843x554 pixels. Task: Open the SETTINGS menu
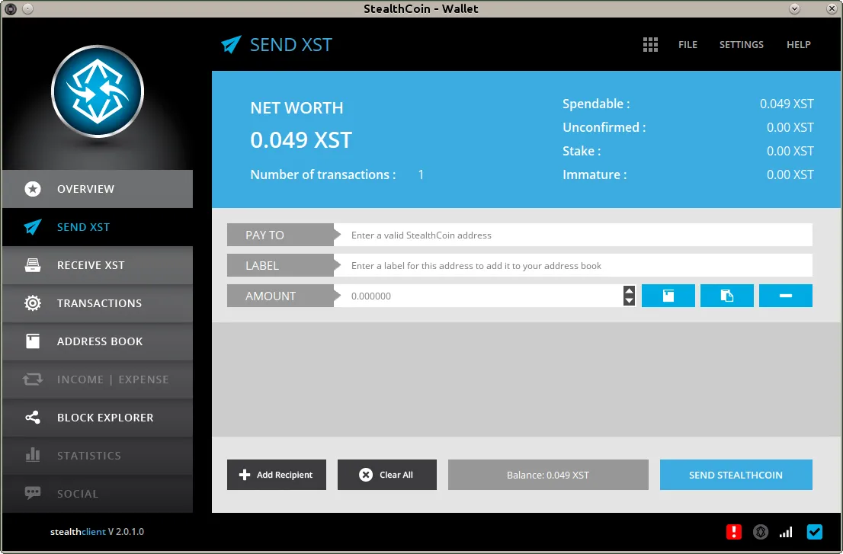[x=742, y=45]
